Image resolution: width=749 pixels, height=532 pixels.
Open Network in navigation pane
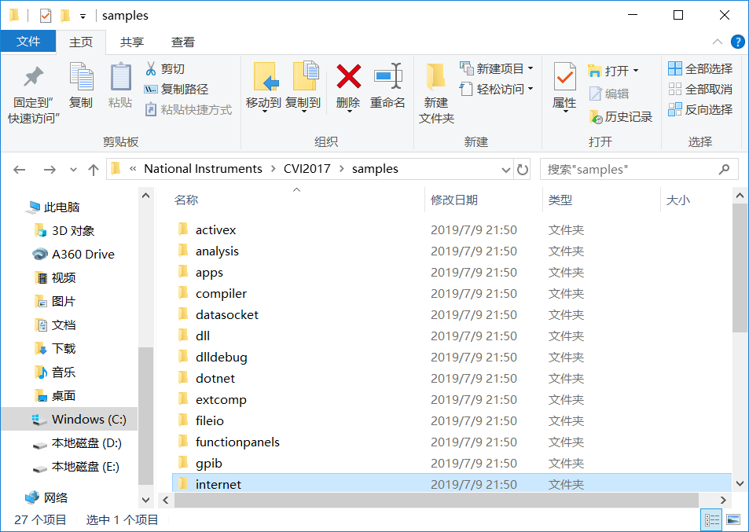click(x=46, y=497)
